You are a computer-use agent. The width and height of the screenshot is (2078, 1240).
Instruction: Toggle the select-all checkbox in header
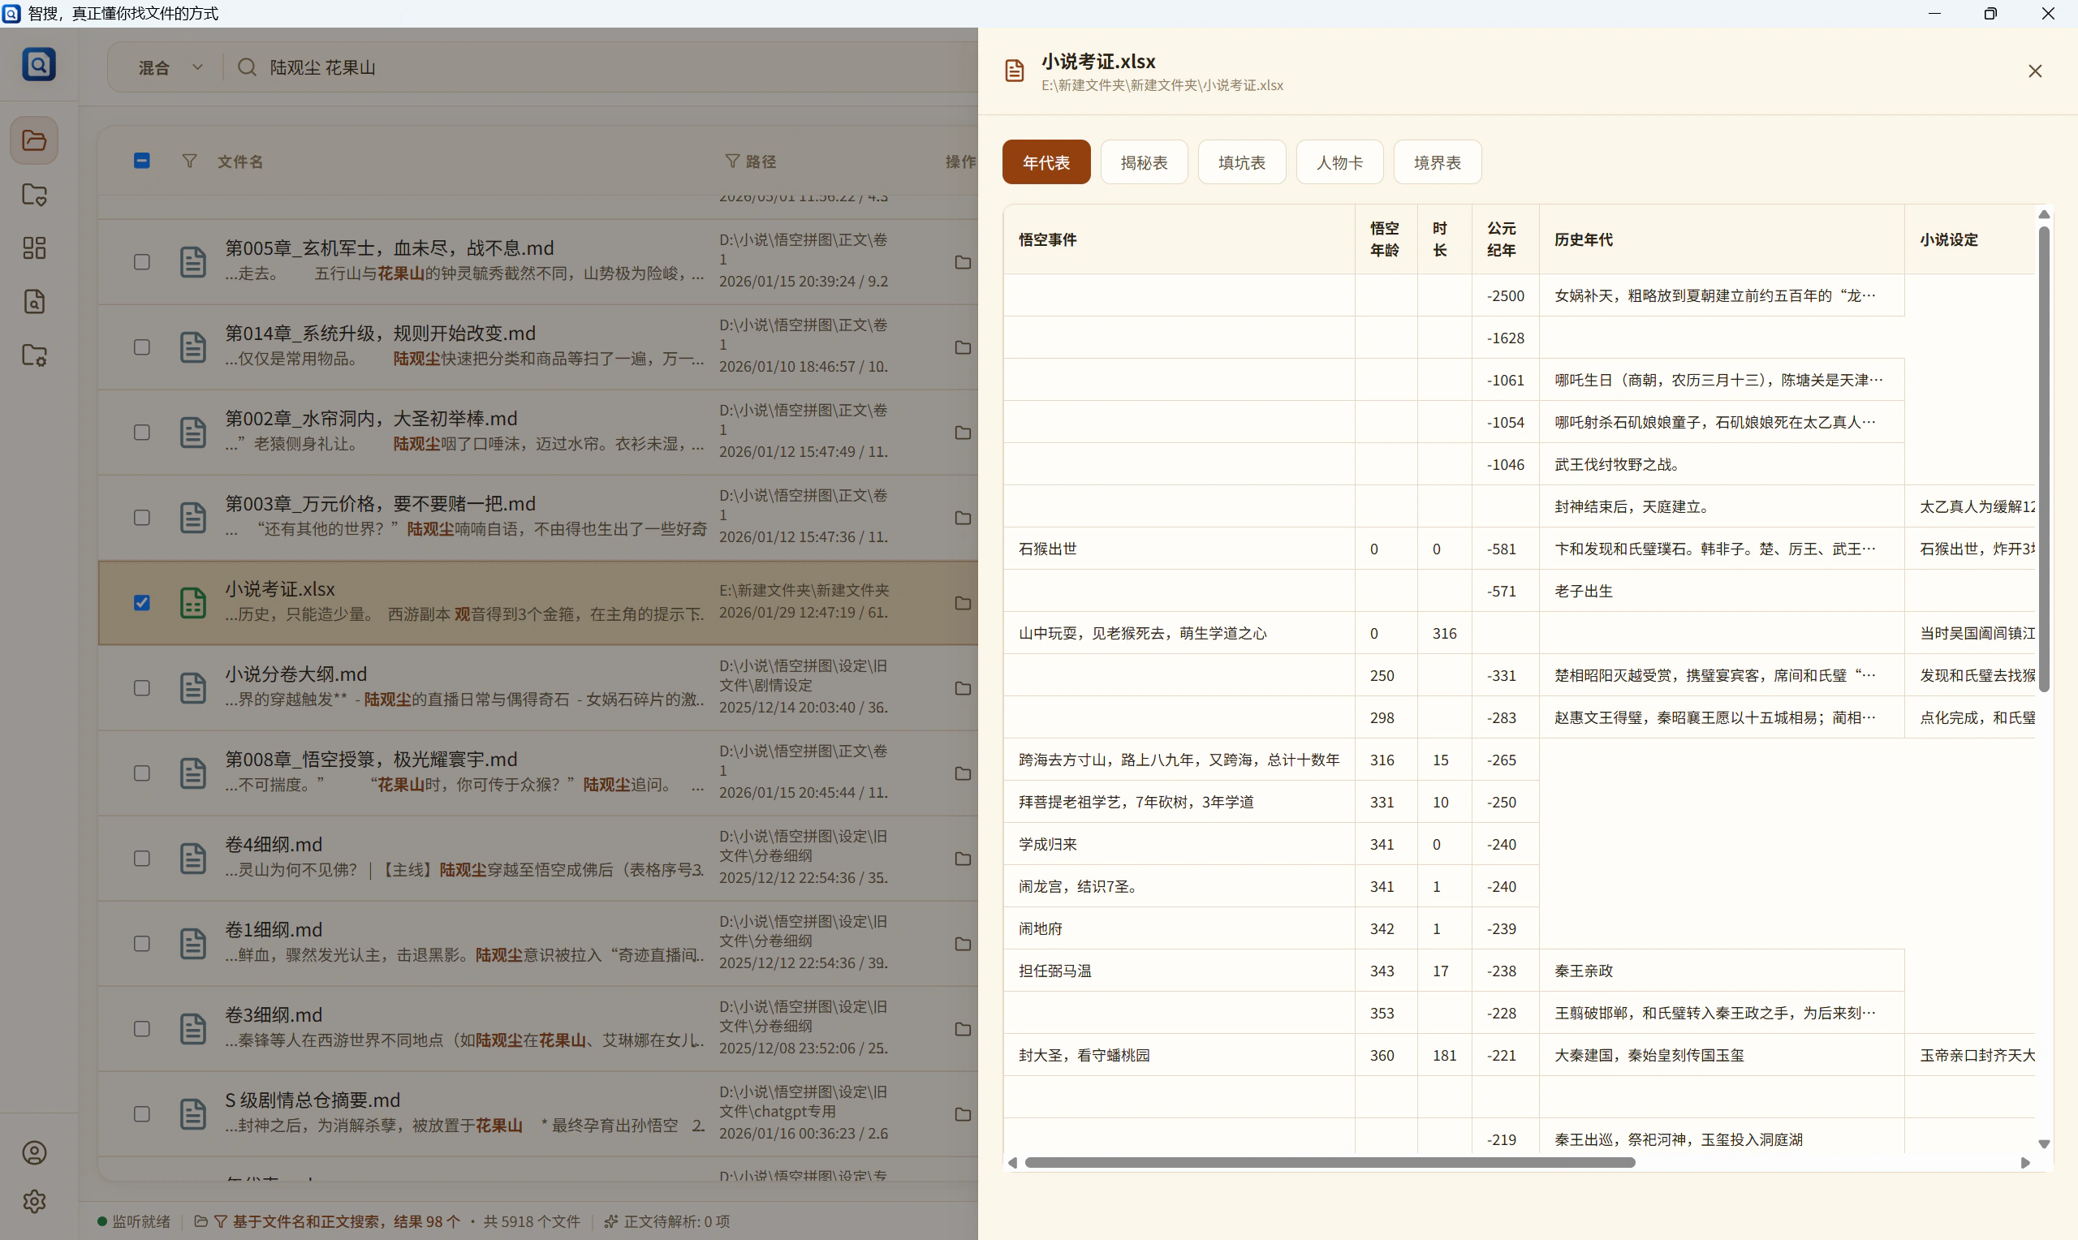(x=142, y=161)
